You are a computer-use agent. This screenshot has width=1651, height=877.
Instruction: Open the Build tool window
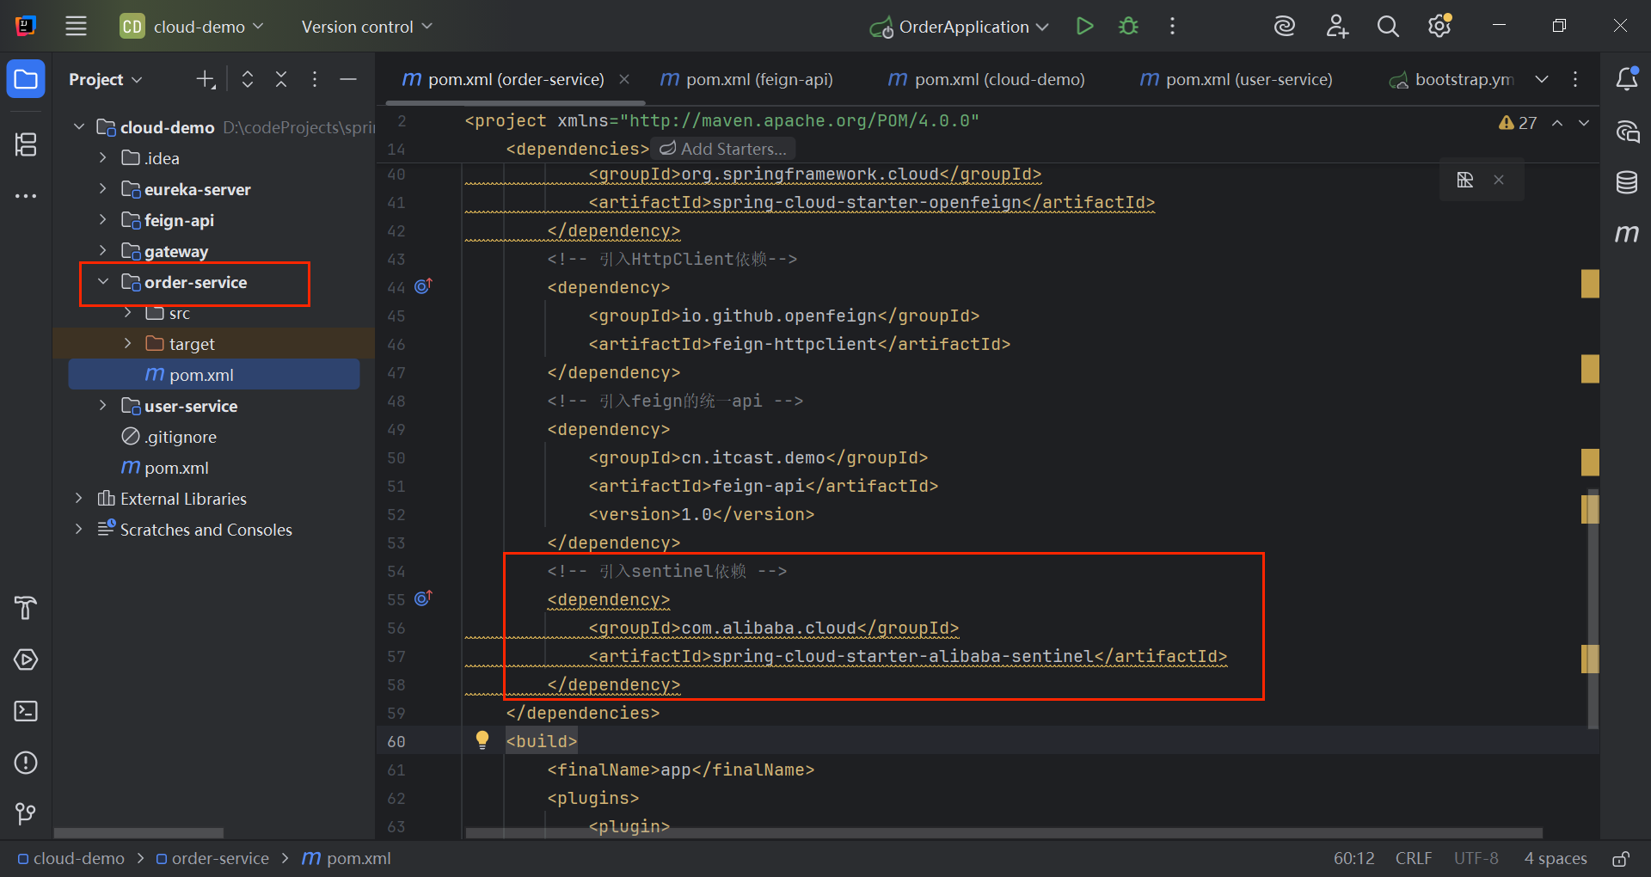[x=26, y=608]
